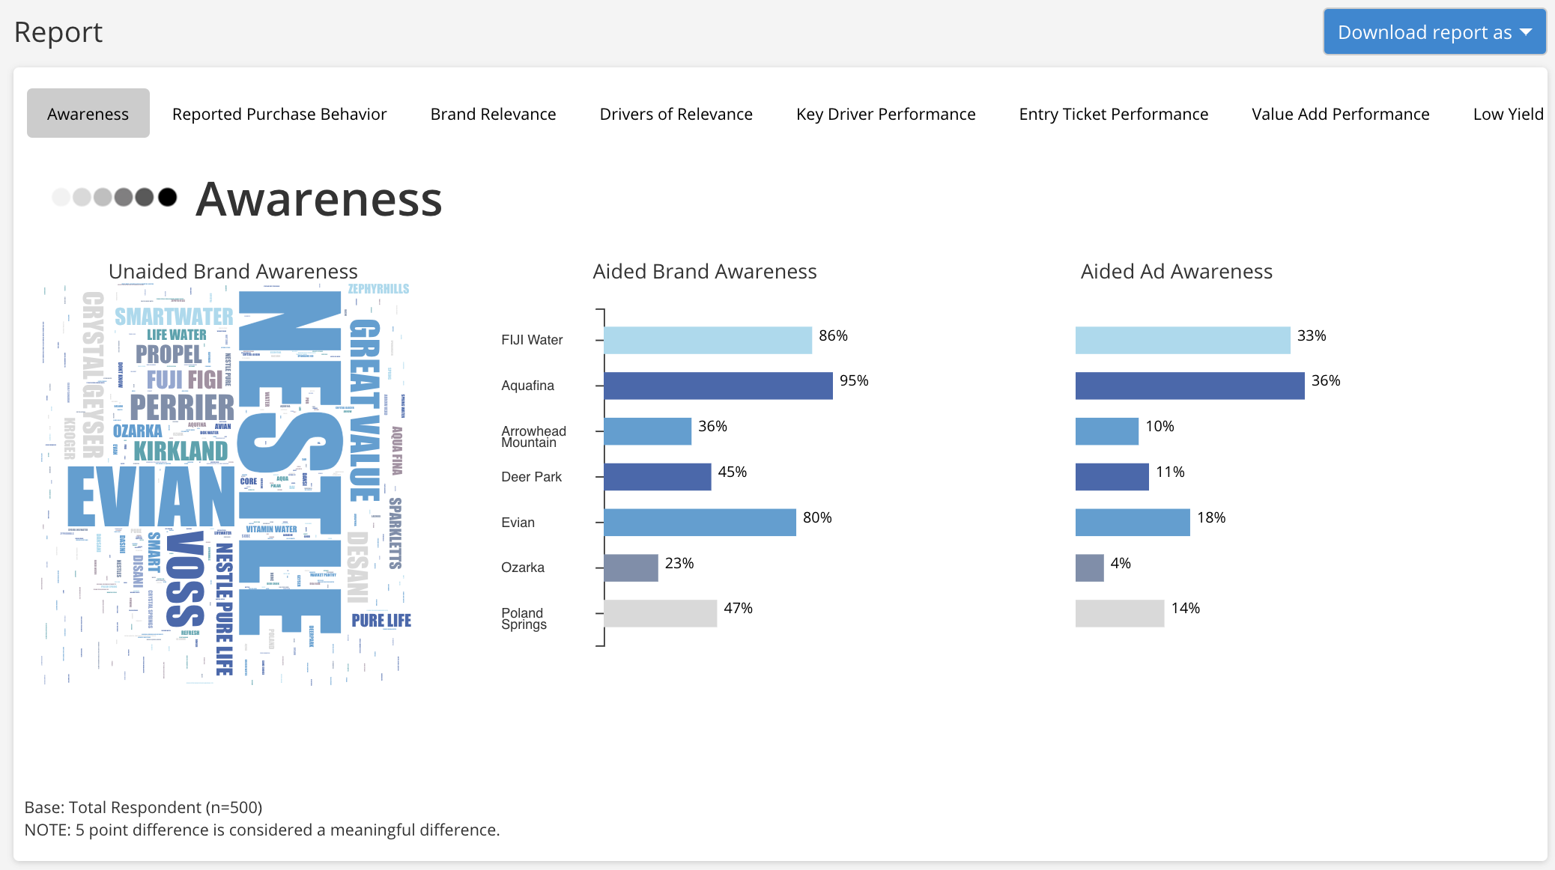The width and height of the screenshot is (1555, 870).
Task: Switch to Reported Purchase Behavior tab
Action: pyautogui.click(x=279, y=114)
